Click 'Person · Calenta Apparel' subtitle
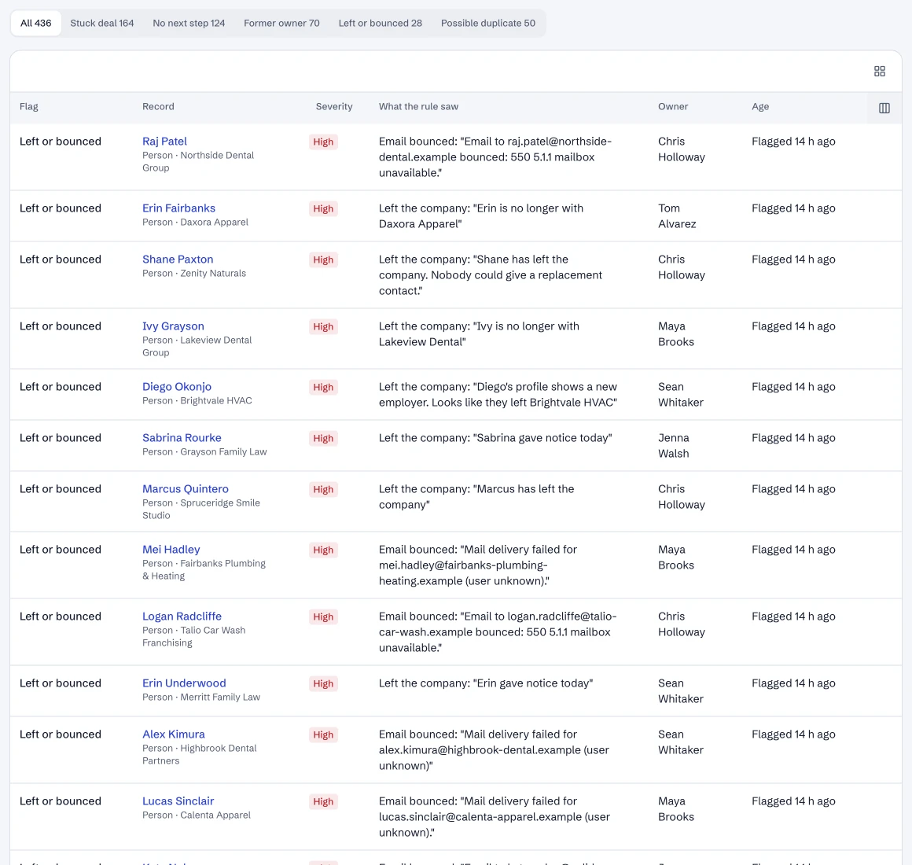The width and height of the screenshot is (912, 865). pos(197,815)
